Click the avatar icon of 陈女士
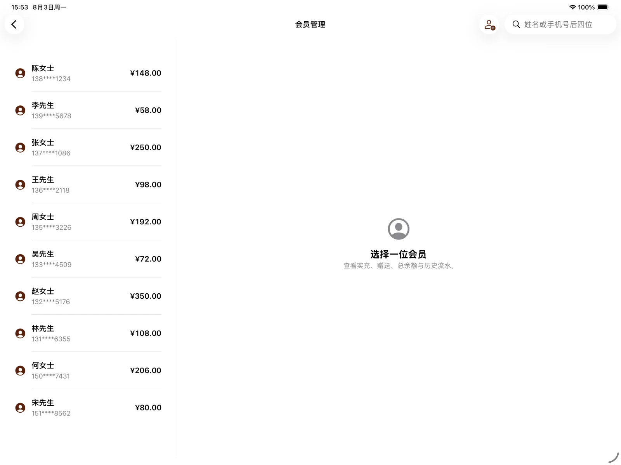 click(20, 73)
